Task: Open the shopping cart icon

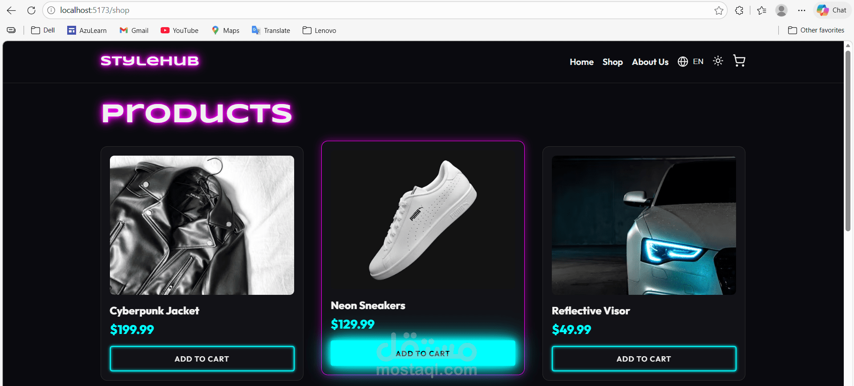Action: tap(739, 61)
